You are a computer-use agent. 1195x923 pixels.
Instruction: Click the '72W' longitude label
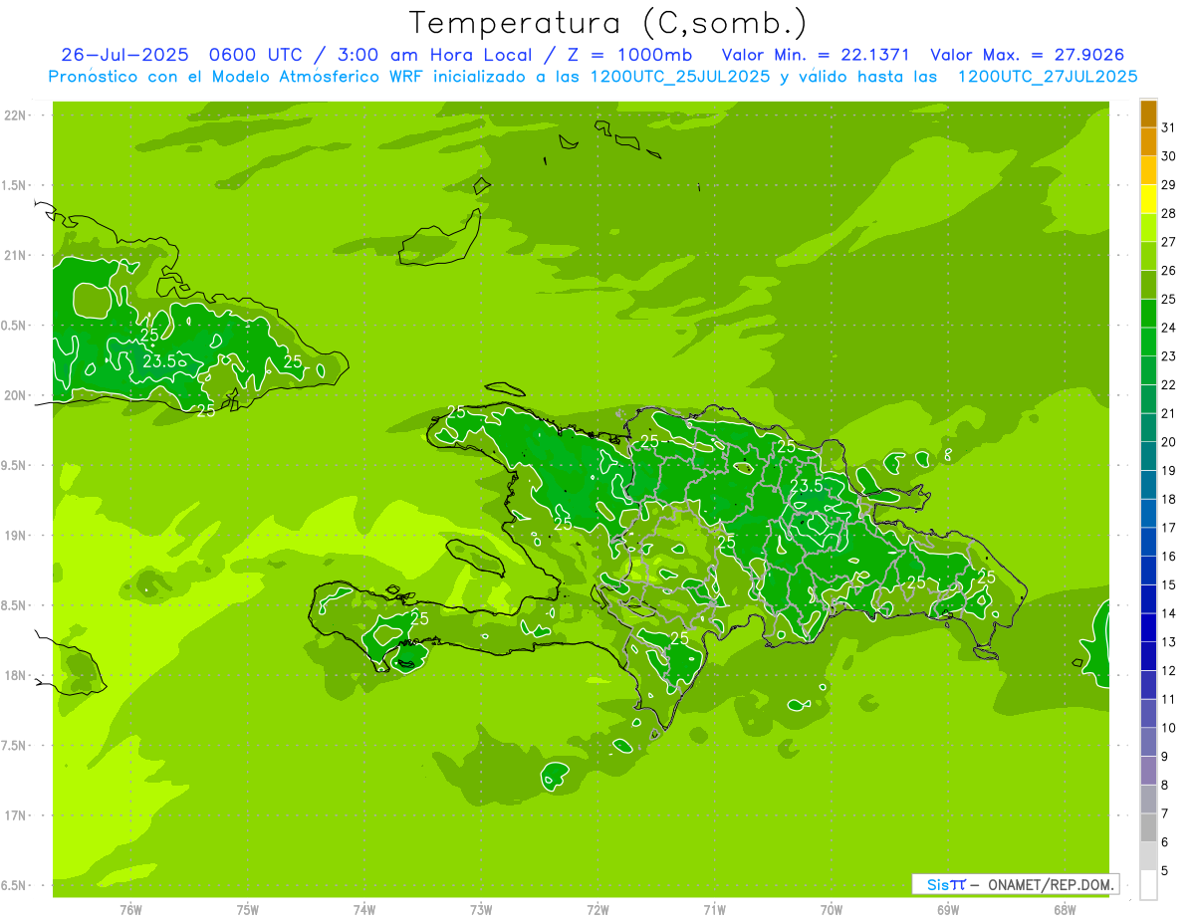click(x=597, y=910)
